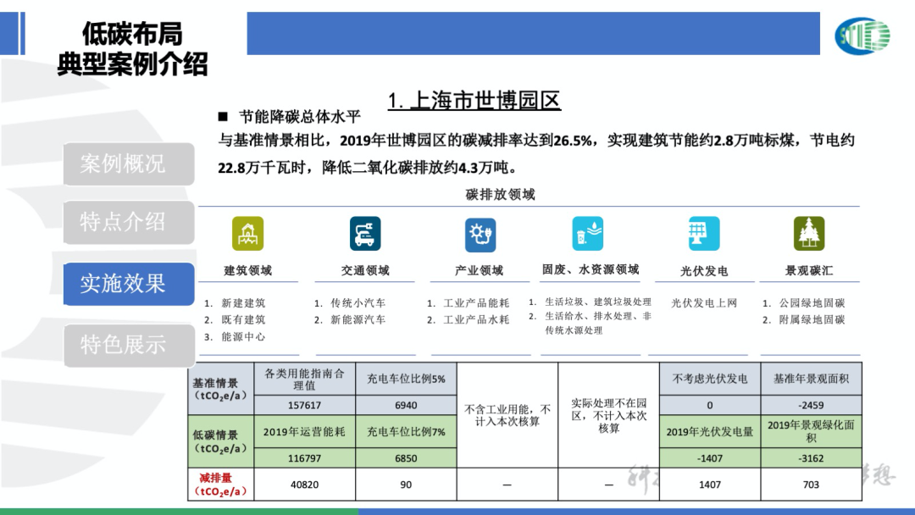Select the 建筑领域 building icon
The height and width of the screenshot is (515, 915).
point(248,234)
